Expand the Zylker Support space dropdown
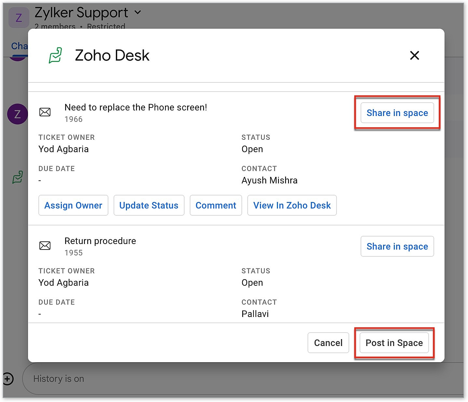The width and height of the screenshot is (468, 402). point(138,12)
